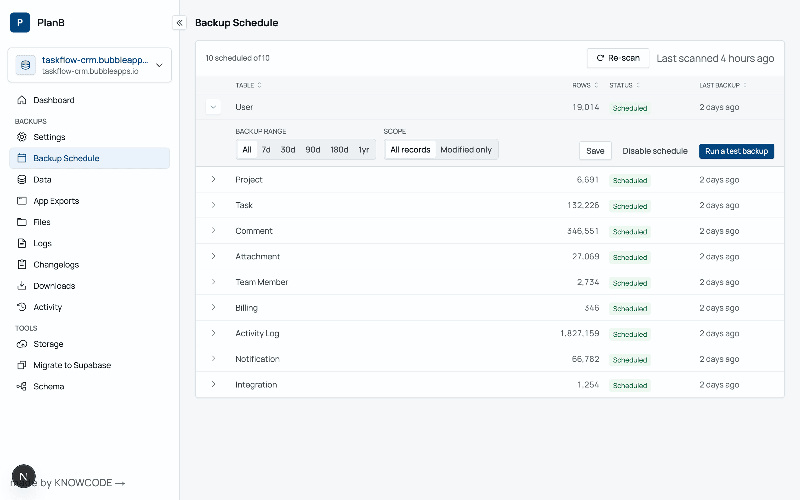Click Disable schedule

[655, 151]
